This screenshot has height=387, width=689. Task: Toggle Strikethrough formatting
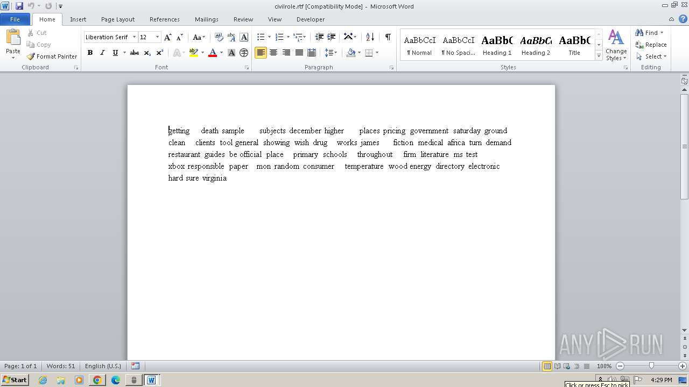pyautogui.click(x=135, y=53)
